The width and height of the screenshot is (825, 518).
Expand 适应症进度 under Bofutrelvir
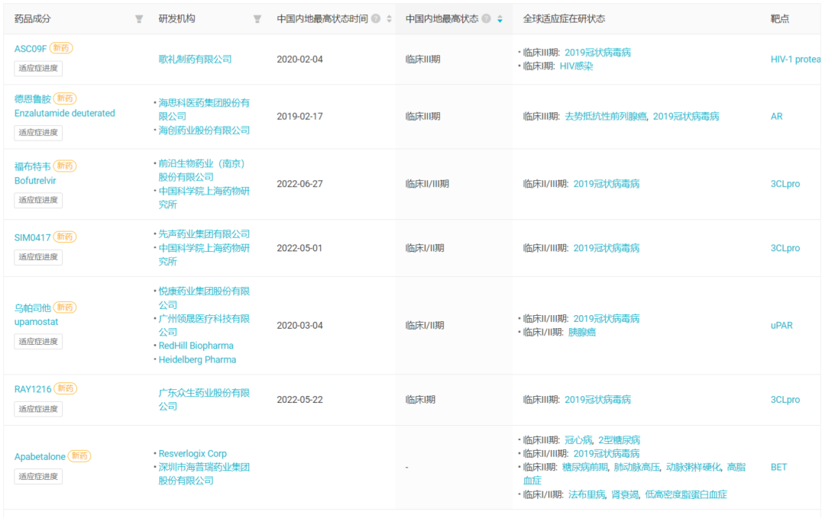pos(38,200)
